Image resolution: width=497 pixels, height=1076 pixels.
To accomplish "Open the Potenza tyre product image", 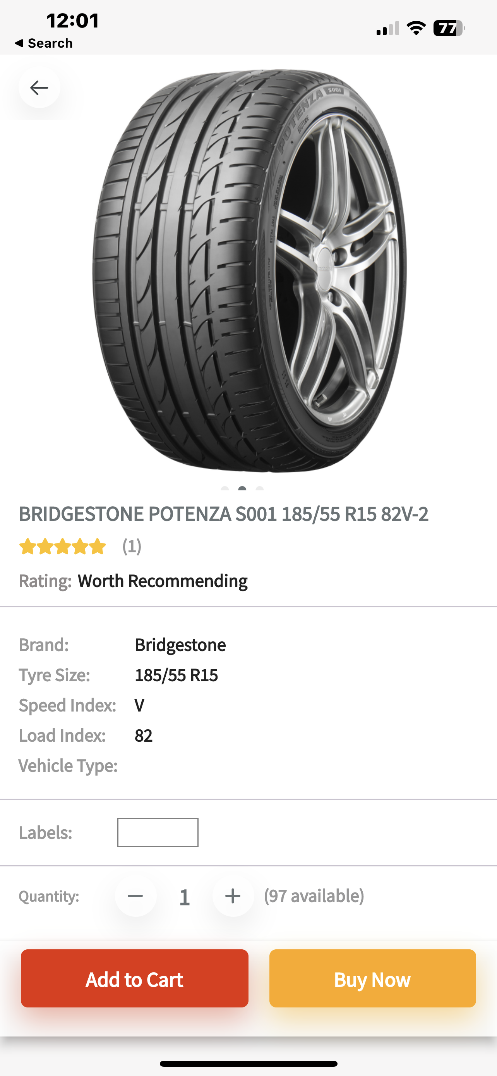I will click(x=250, y=271).
